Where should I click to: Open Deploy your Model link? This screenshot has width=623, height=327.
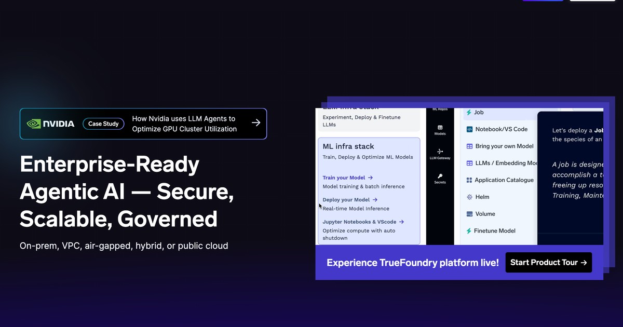(350, 200)
